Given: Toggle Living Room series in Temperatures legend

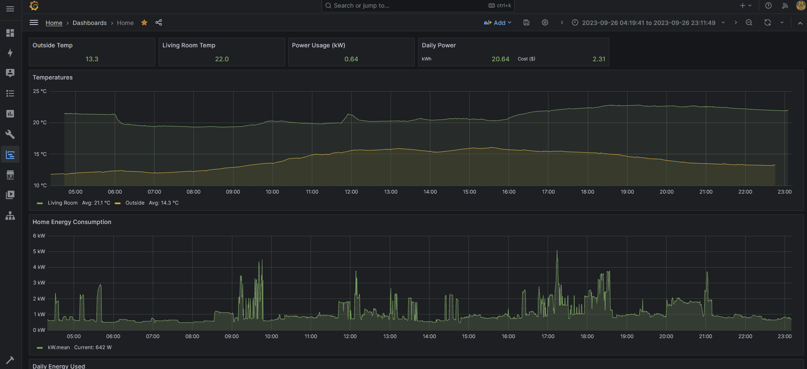Looking at the screenshot, I should [62, 203].
